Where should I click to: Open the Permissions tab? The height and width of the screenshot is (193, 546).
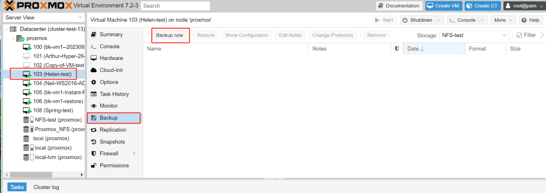[114, 165]
